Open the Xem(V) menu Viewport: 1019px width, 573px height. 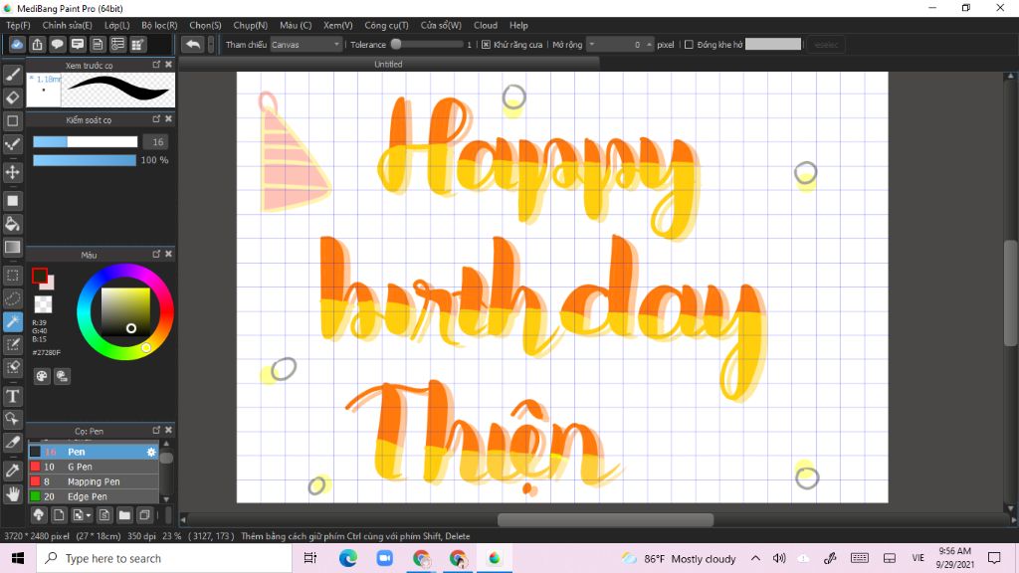[x=338, y=25]
